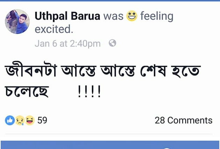The width and height of the screenshot is (220, 149).
Task: Click the crying sad reaction icon
Action: click(20, 120)
